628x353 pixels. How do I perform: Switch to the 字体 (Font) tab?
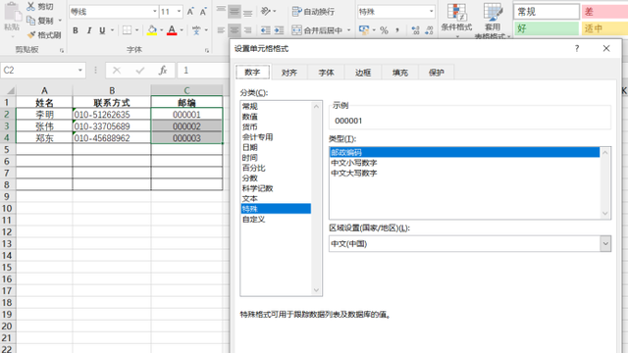[326, 73]
